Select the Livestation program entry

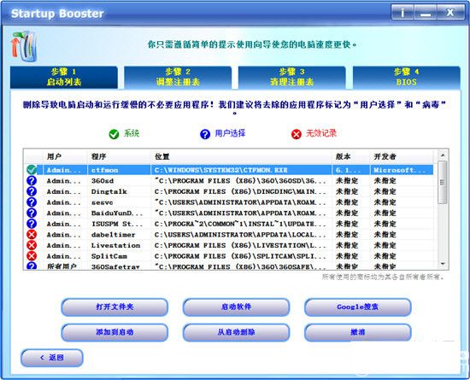click(x=115, y=246)
